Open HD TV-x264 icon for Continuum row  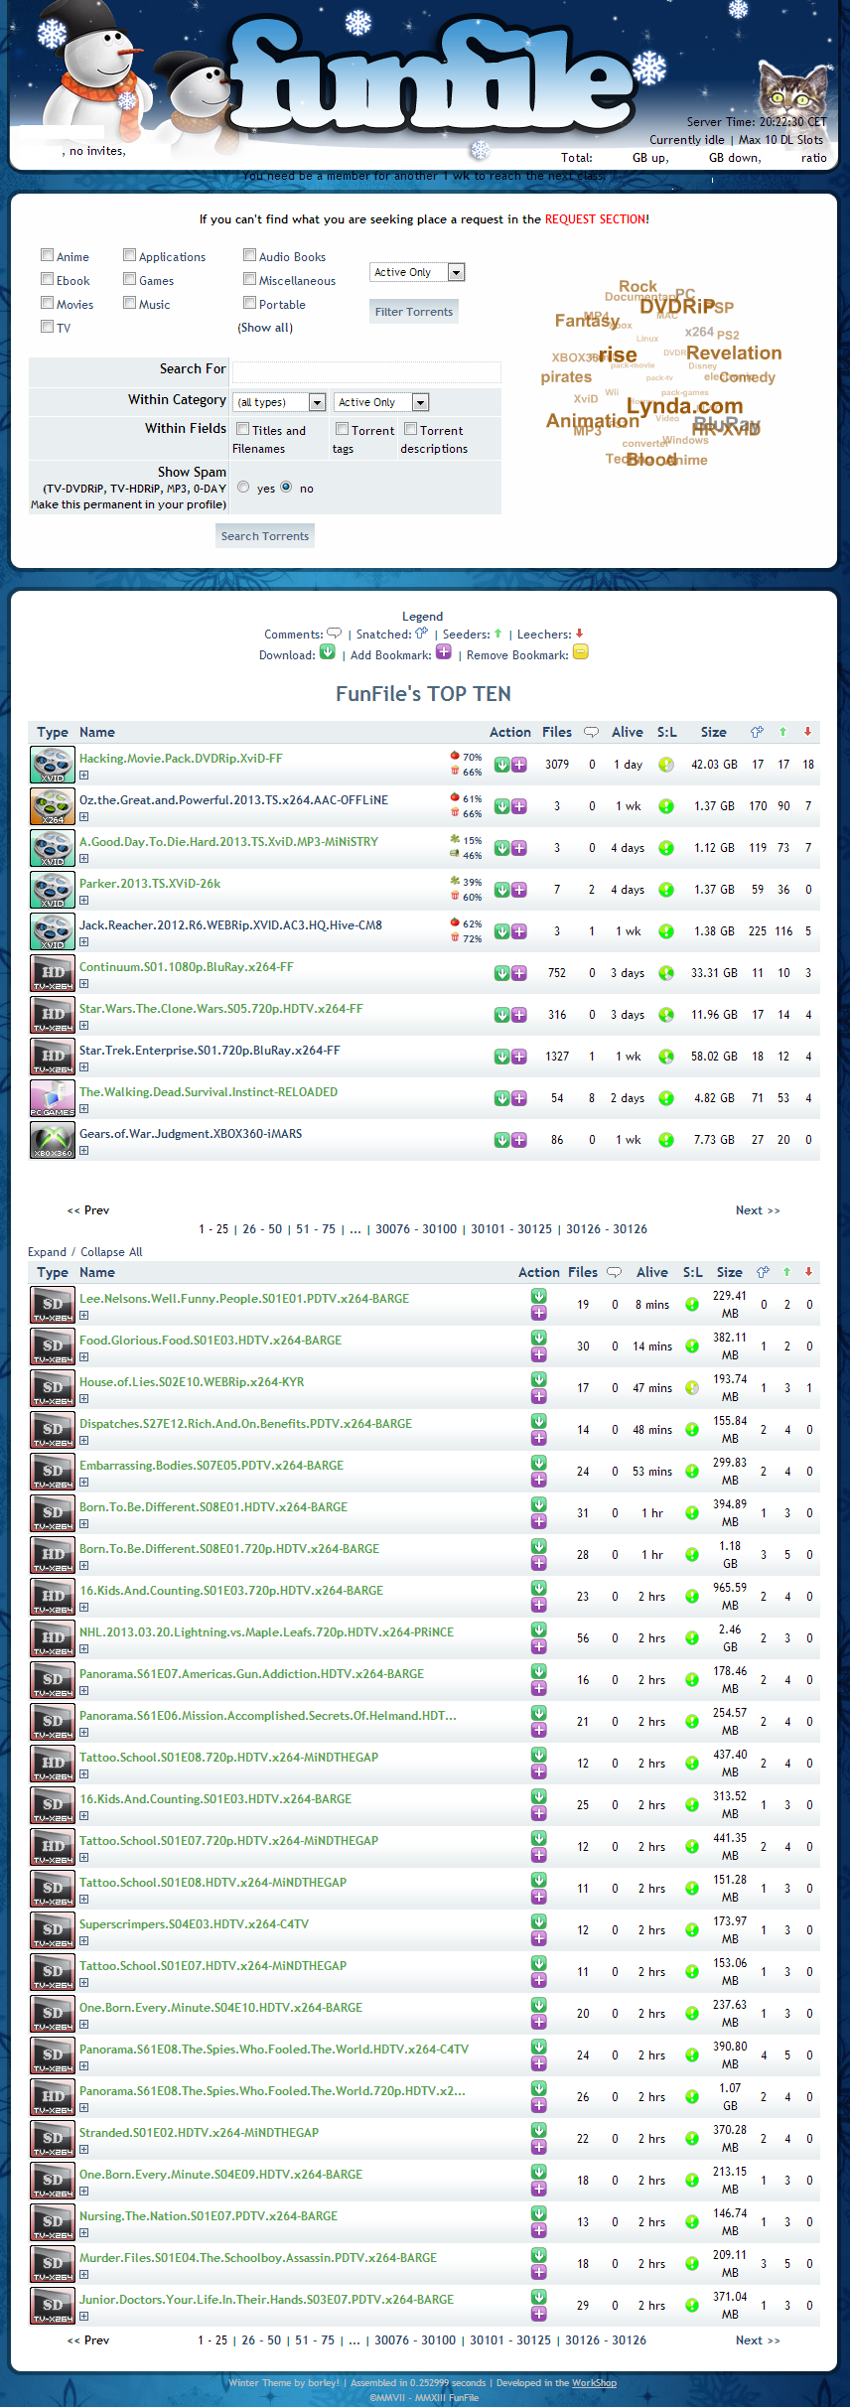point(52,973)
